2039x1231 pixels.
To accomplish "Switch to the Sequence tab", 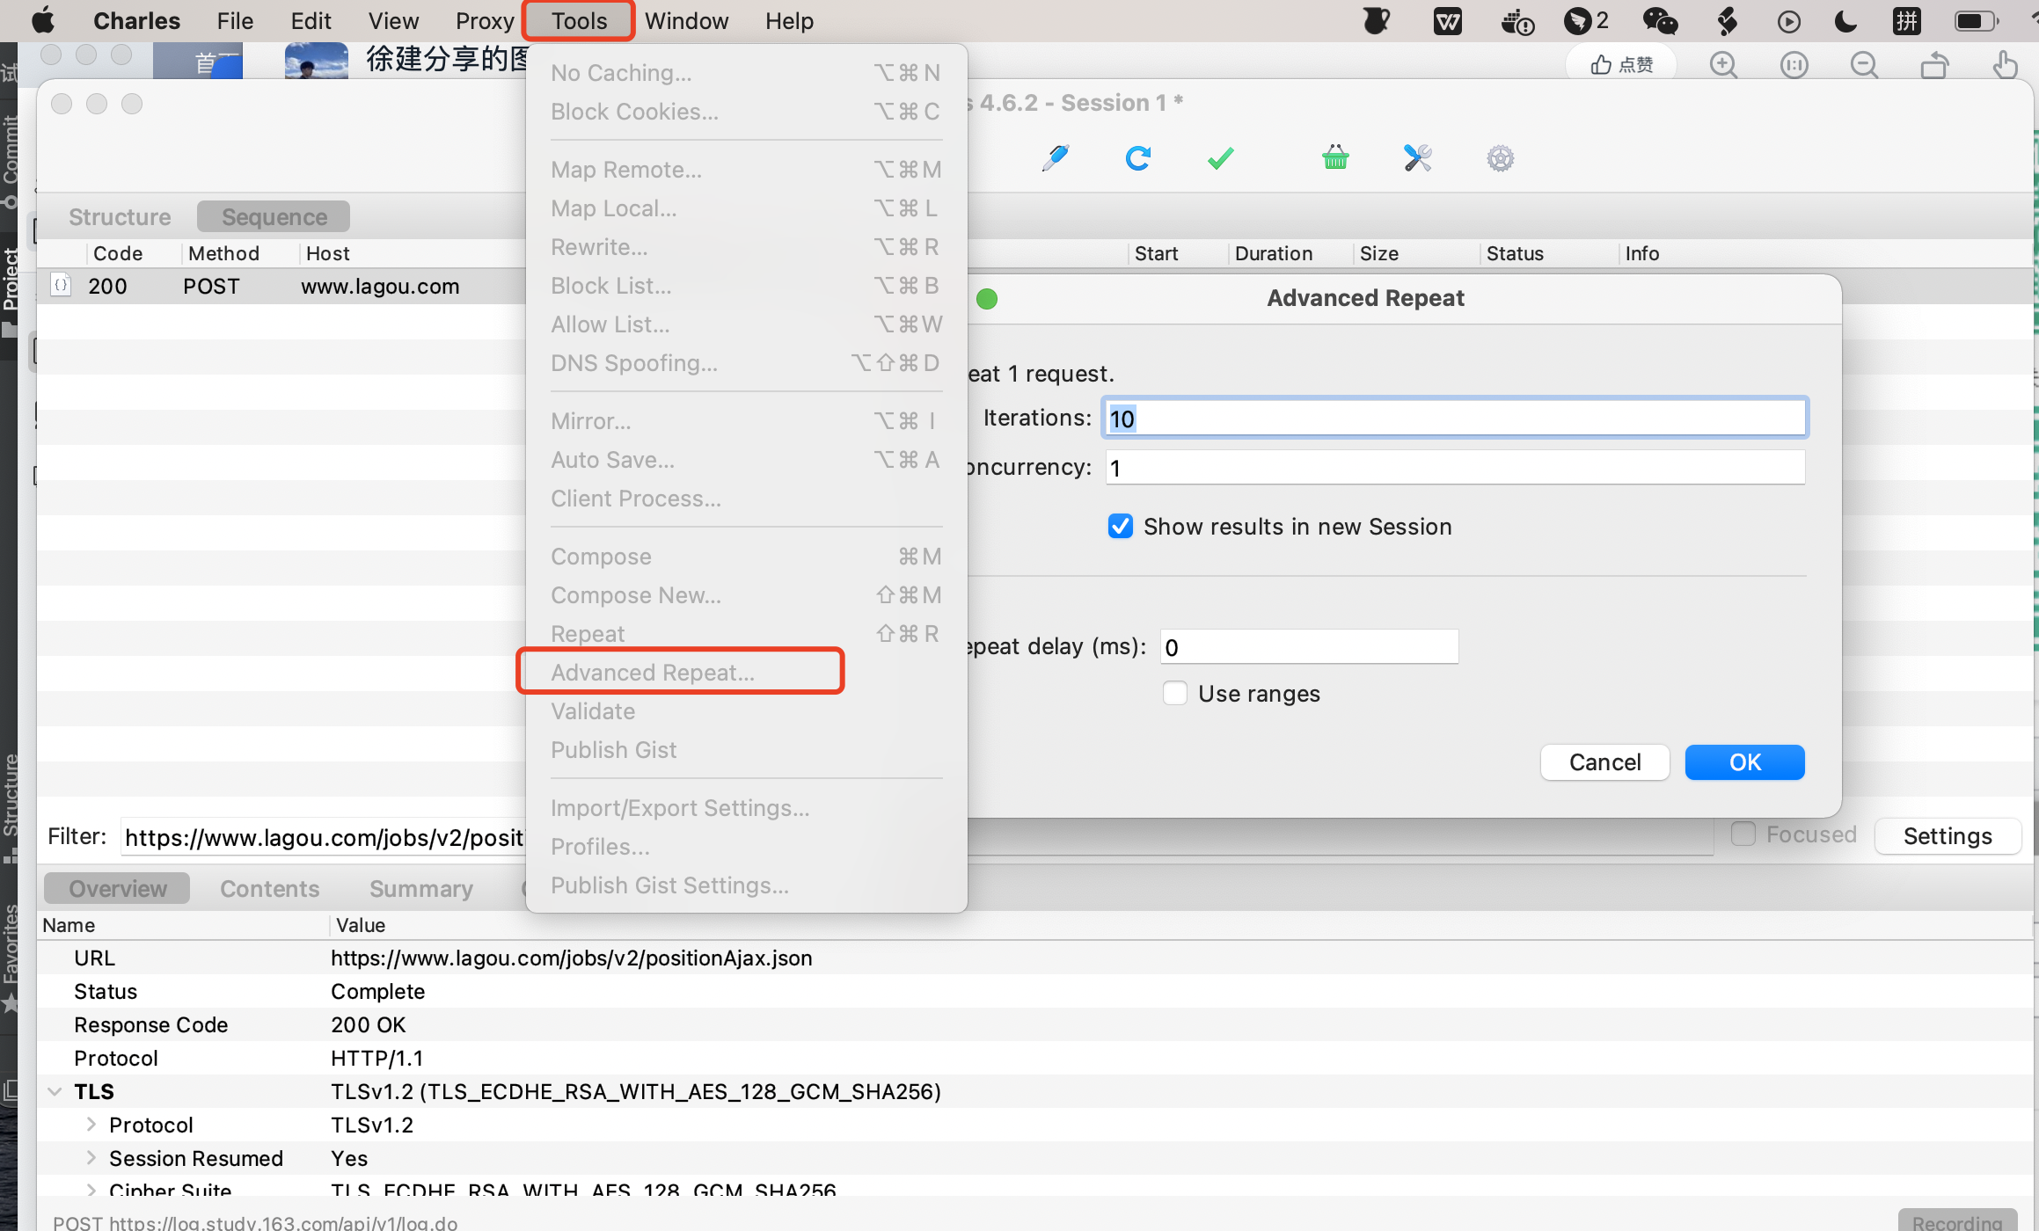I will [x=274, y=217].
